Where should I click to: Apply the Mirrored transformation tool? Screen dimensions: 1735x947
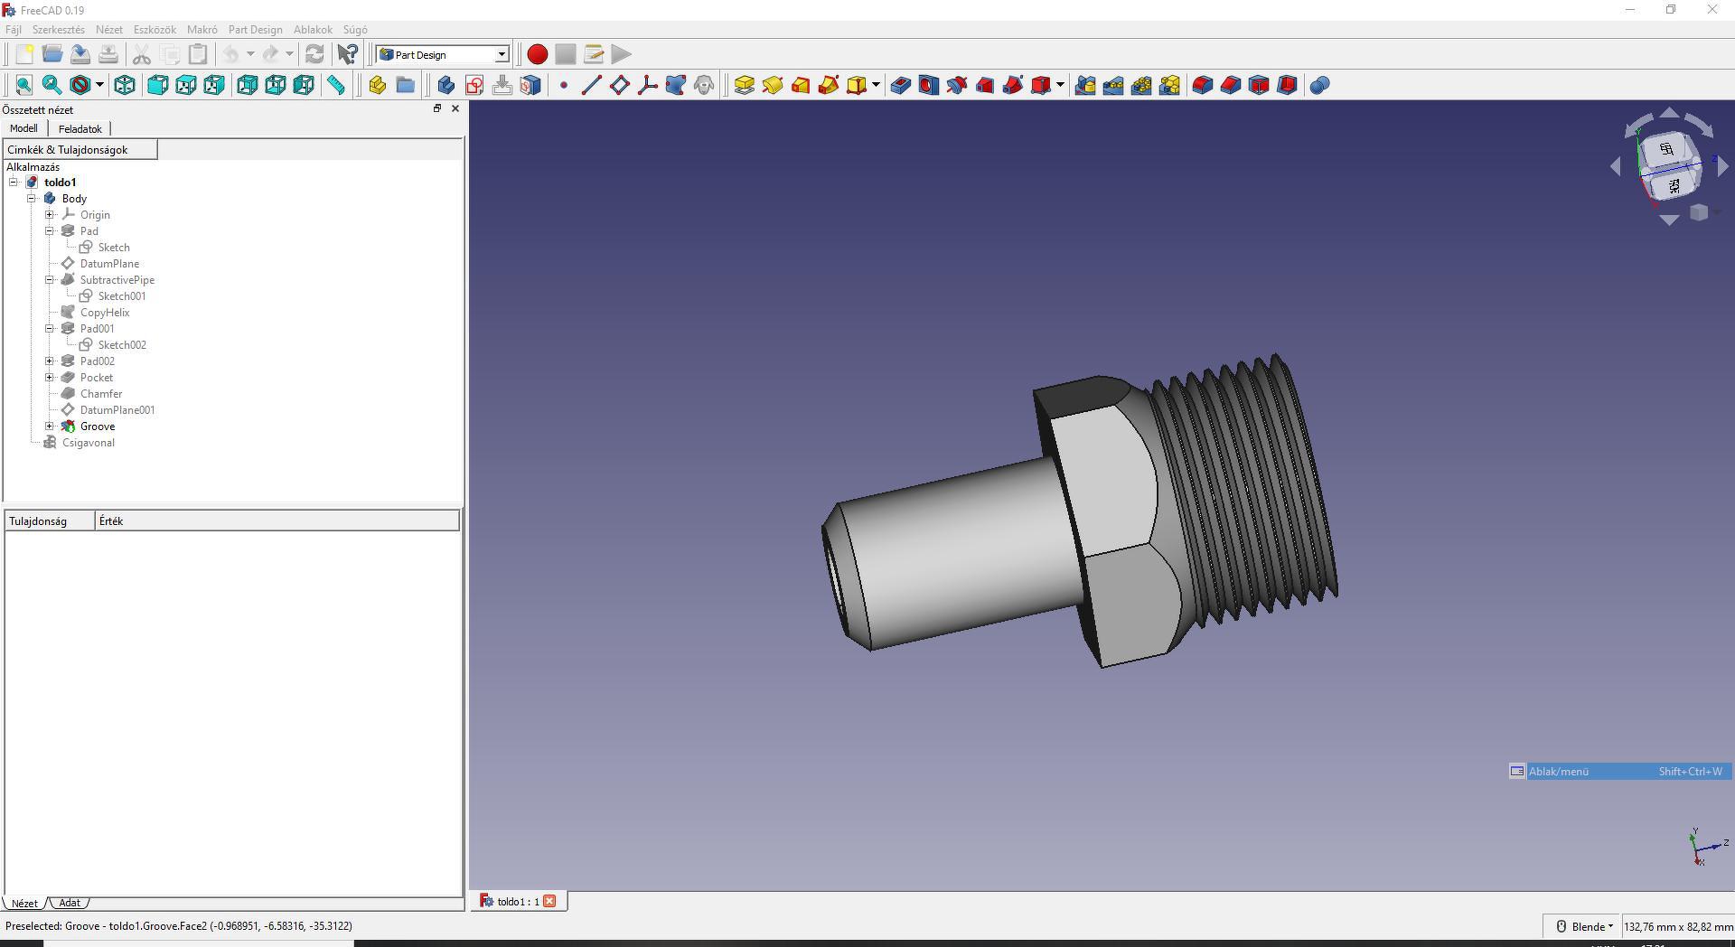point(1086,85)
